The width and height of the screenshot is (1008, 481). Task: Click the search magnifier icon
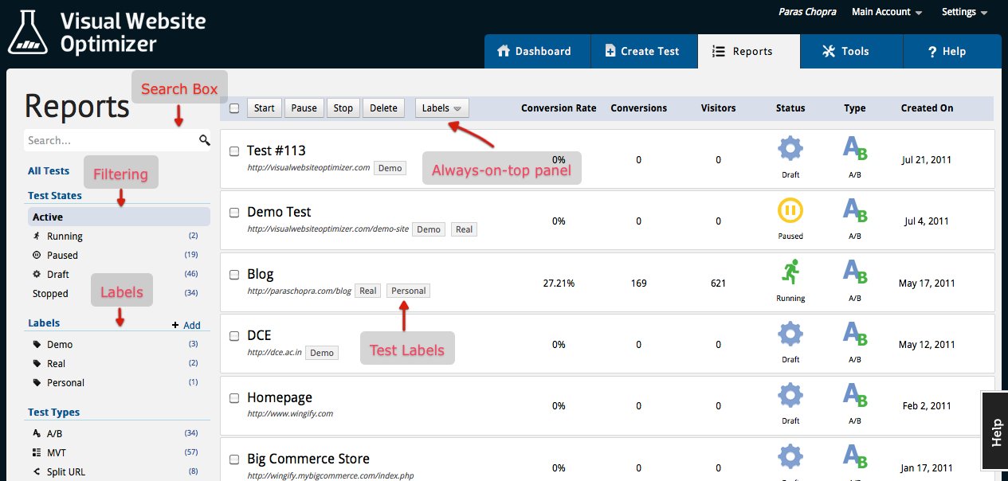[x=204, y=141]
